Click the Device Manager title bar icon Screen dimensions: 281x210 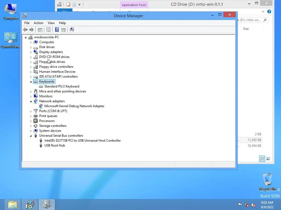[x=24, y=16]
